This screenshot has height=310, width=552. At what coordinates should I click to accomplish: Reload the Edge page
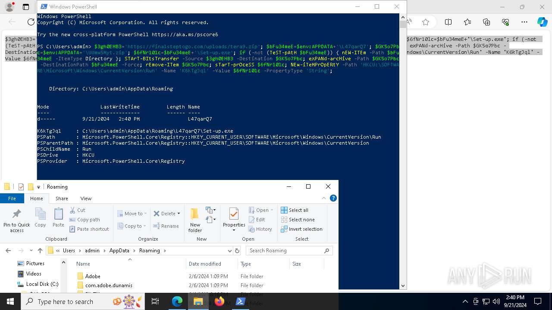click(x=31, y=22)
